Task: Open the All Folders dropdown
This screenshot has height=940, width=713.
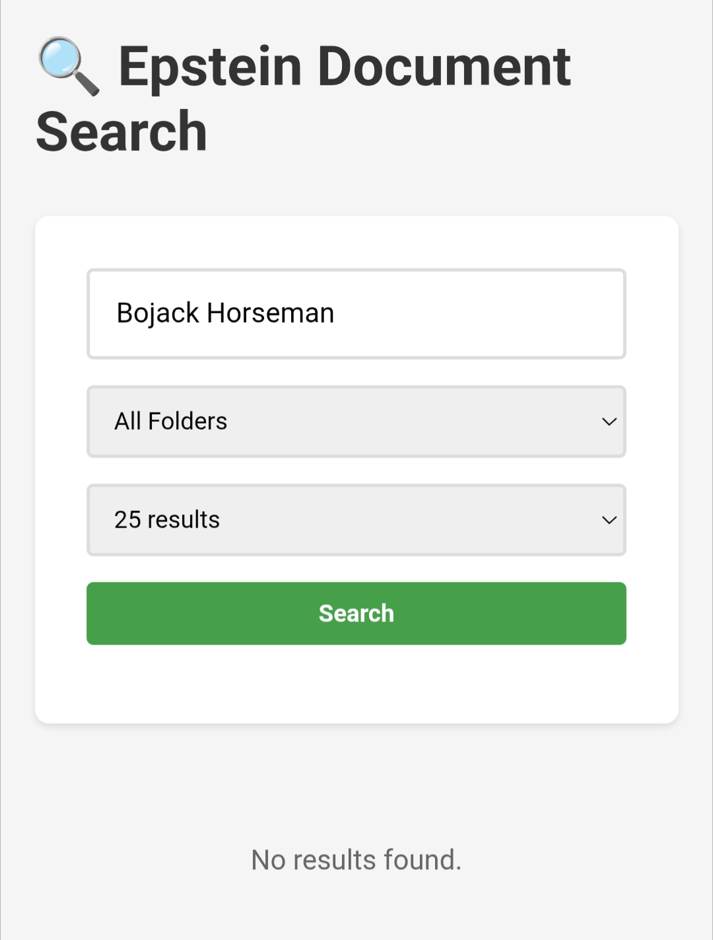Action: pyautogui.click(x=356, y=422)
